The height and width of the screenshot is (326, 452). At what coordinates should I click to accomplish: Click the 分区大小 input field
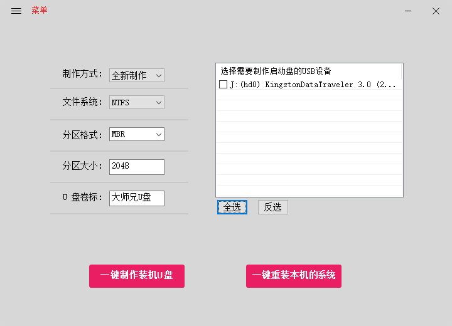(x=136, y=167)
